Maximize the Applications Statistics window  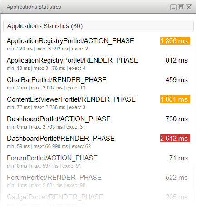coord(181,7)
